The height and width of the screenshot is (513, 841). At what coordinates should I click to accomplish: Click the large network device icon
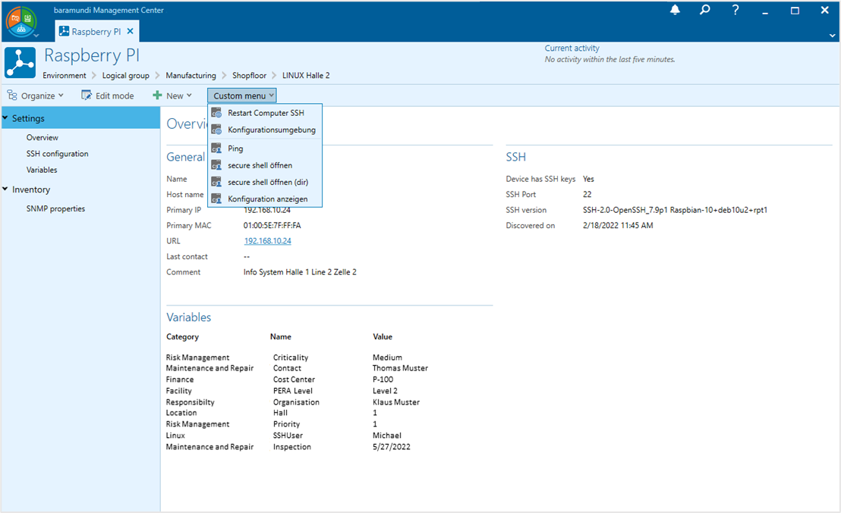(x=20, y=62)
